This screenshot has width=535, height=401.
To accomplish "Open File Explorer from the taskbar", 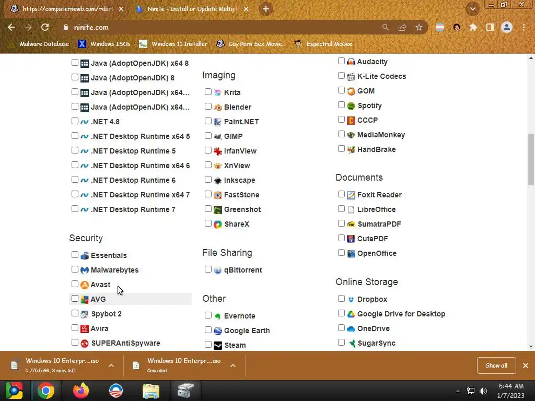I will (151, 391).
